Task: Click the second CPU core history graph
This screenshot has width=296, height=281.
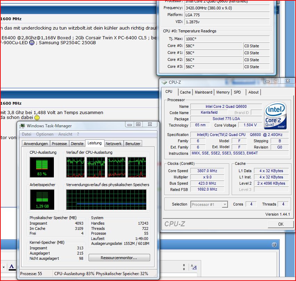Action: pyautogui.click(x=96, y=167)
